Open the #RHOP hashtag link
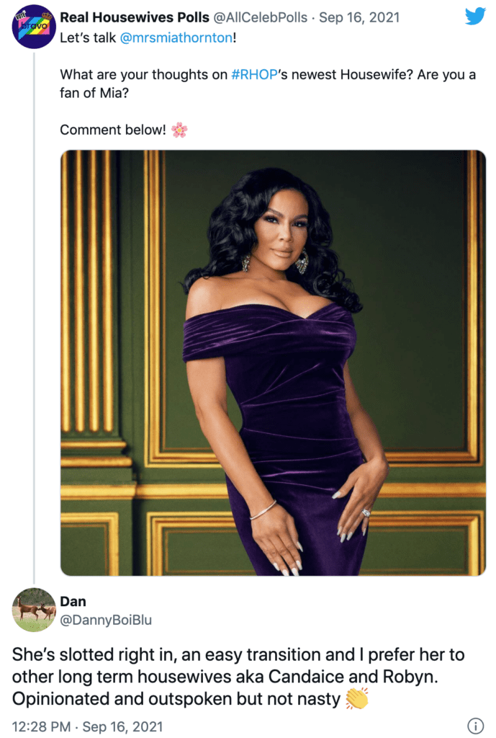496x738 pixels. tap(254, 74)
